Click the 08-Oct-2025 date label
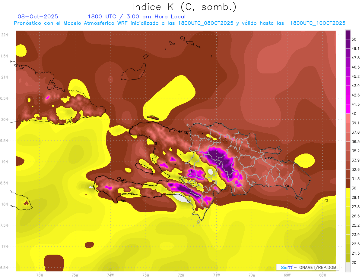The height and width of the screenshot is (279, 362). tap(38, 17)
